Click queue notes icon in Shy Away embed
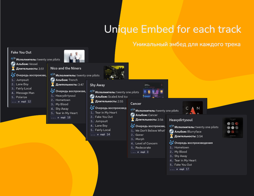This screenshot has width=254, height=196. coord(92,108)
